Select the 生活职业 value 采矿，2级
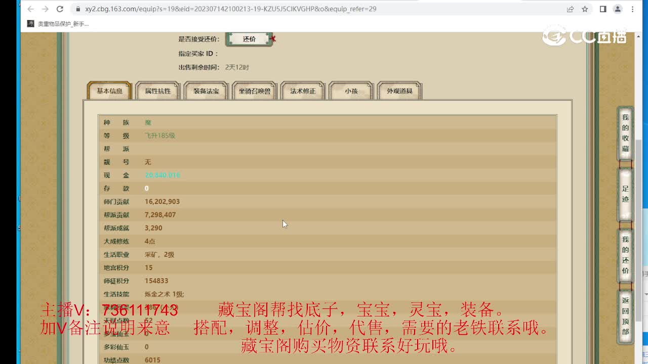 [159, 254]
